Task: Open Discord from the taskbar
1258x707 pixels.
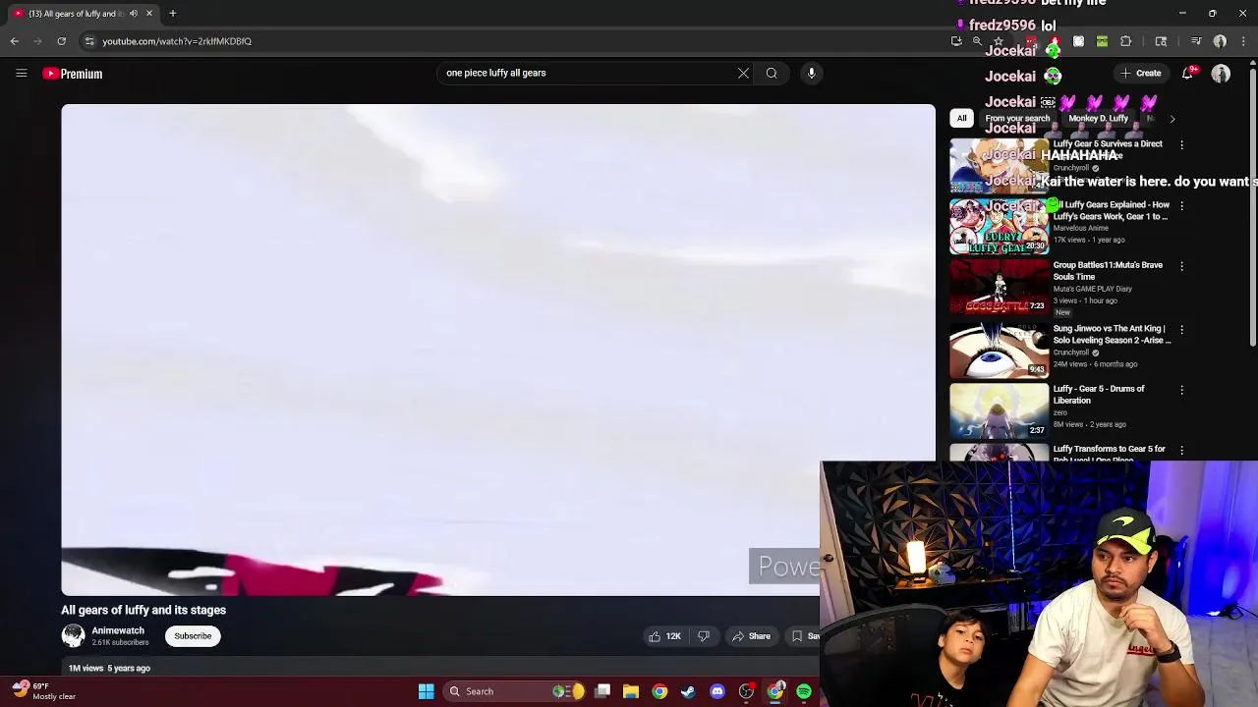Action: [x=717, y=691]
